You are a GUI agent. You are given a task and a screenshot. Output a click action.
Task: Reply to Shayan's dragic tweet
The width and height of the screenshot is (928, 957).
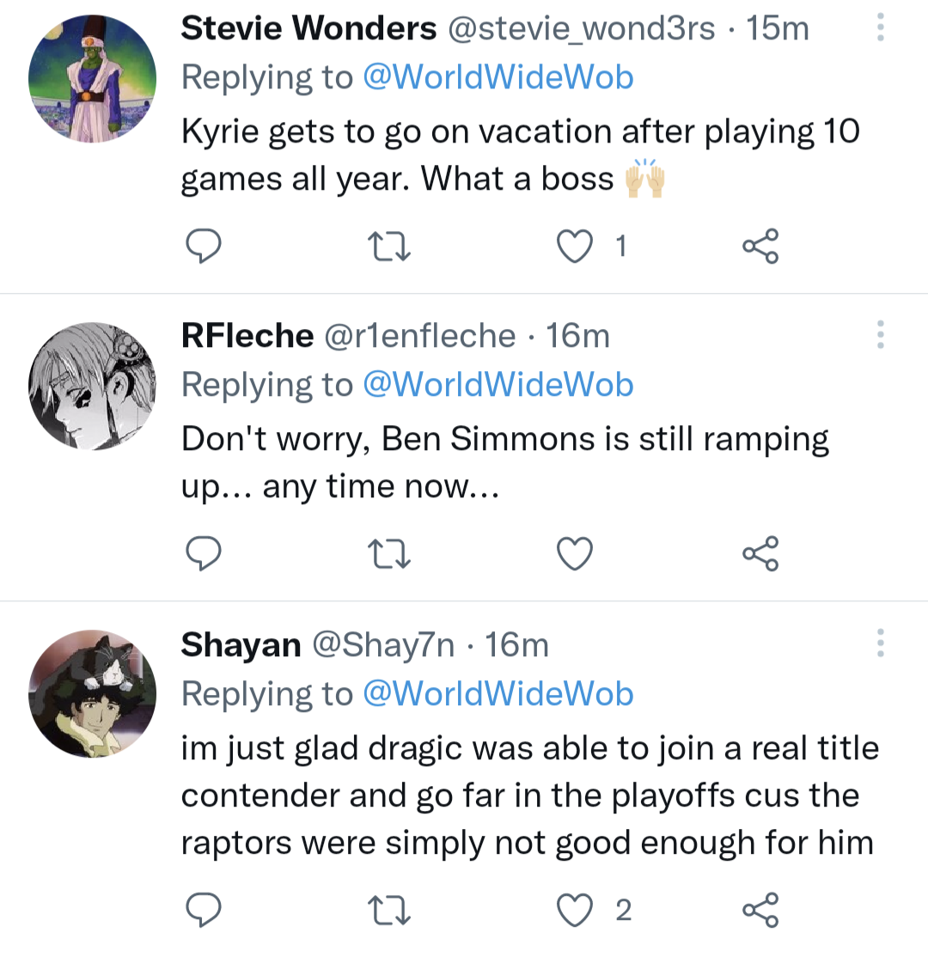pos(205,911)
